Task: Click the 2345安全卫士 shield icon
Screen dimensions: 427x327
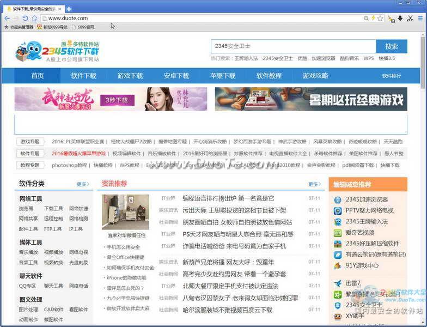Action: (338, 305)
